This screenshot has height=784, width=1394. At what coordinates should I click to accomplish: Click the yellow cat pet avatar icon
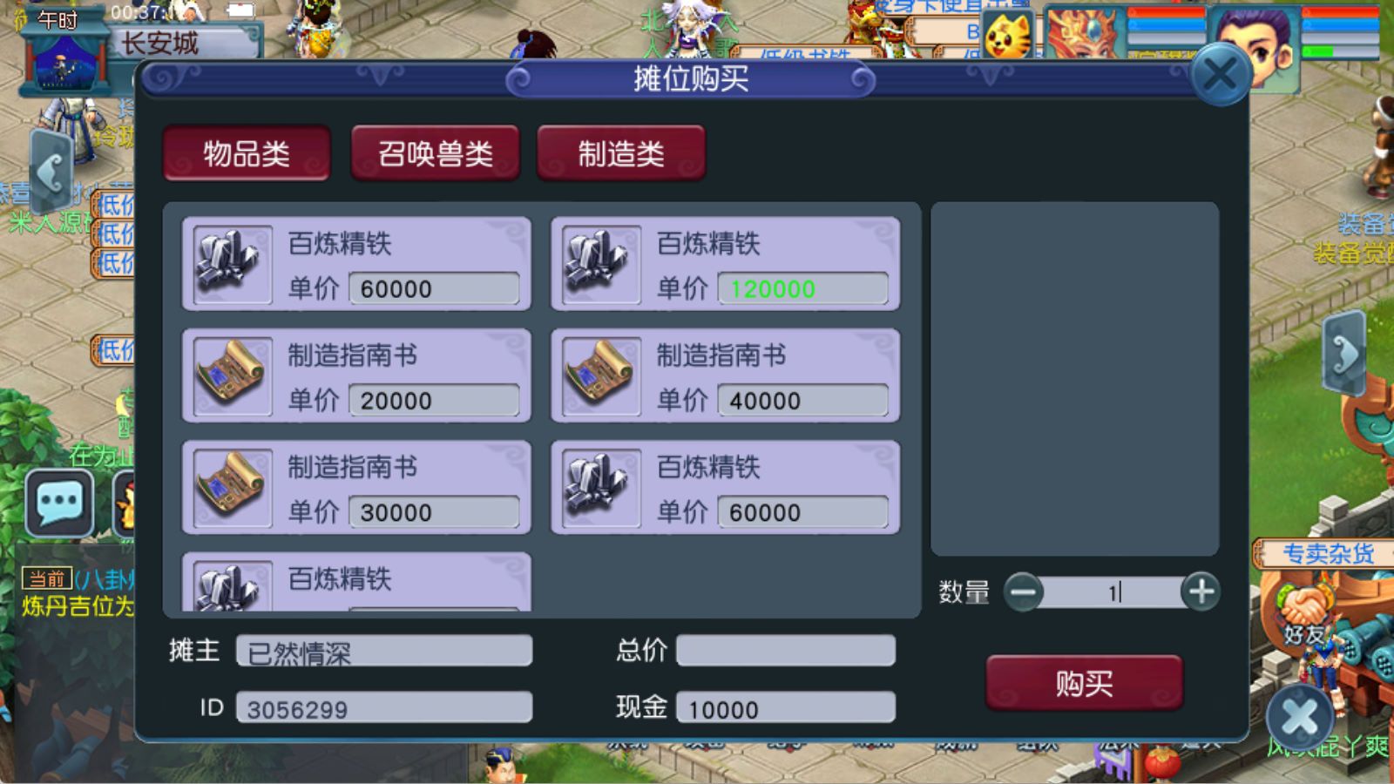click(x=1008, y=33)
